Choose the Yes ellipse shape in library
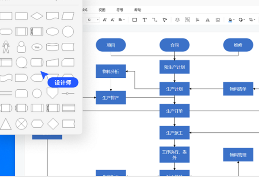The image size is (259, 177). [x=37, y=47]
